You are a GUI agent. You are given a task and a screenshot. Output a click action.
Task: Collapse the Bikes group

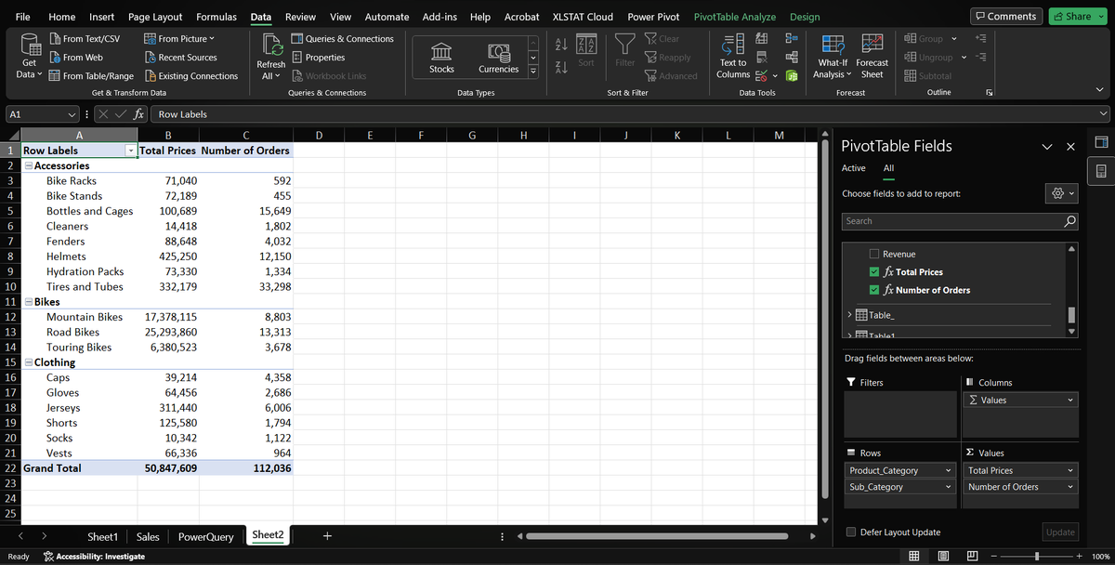click(x=29, y=303)
